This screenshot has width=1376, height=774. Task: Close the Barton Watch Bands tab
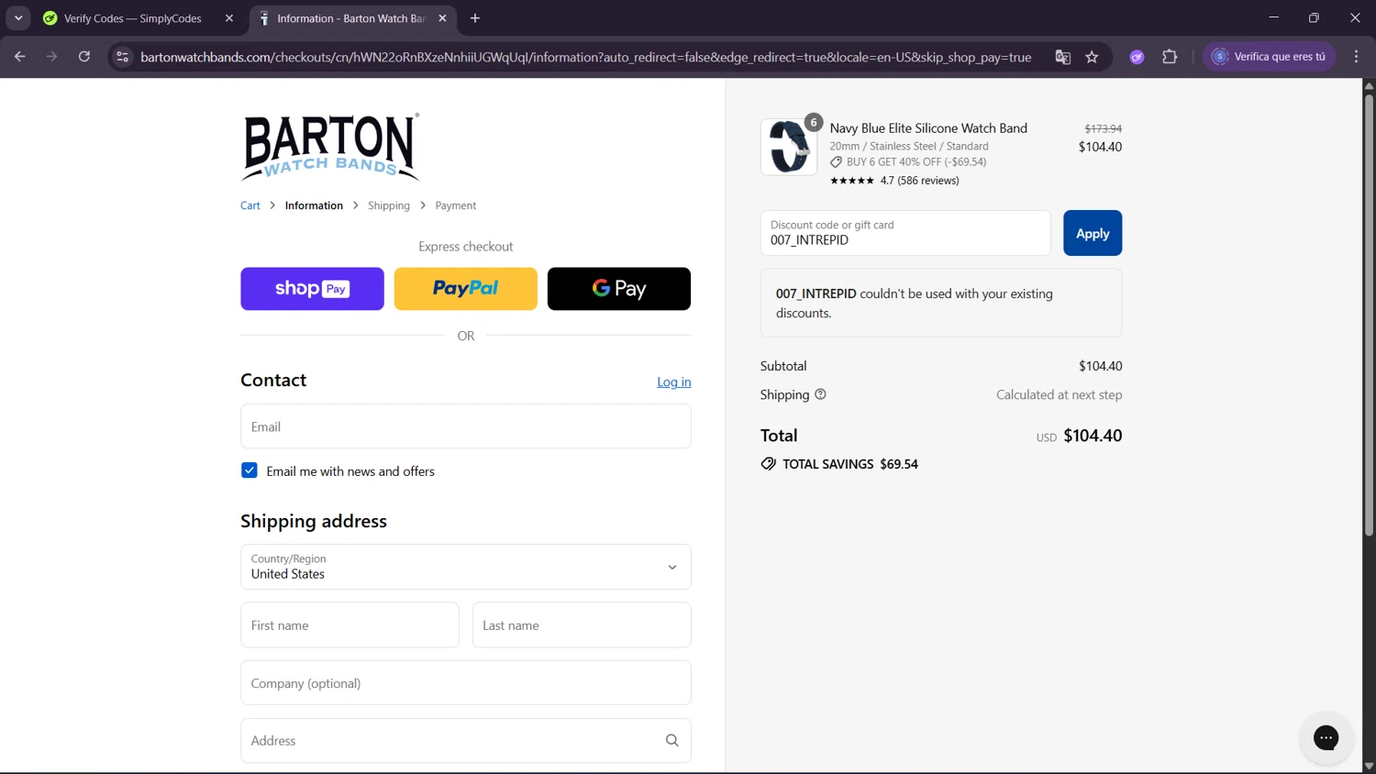(442, 18)
